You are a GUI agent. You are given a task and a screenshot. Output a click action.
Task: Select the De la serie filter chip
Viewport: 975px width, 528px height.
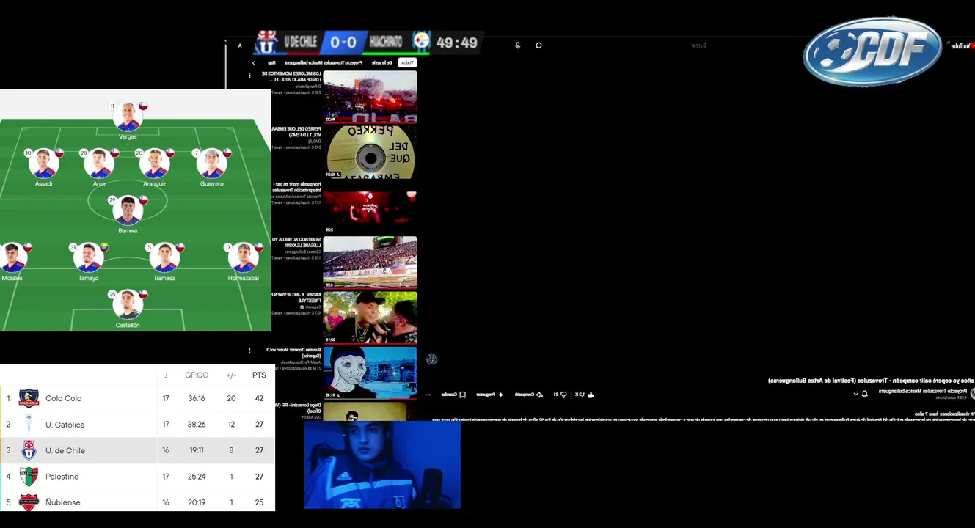tap(382, 62)
